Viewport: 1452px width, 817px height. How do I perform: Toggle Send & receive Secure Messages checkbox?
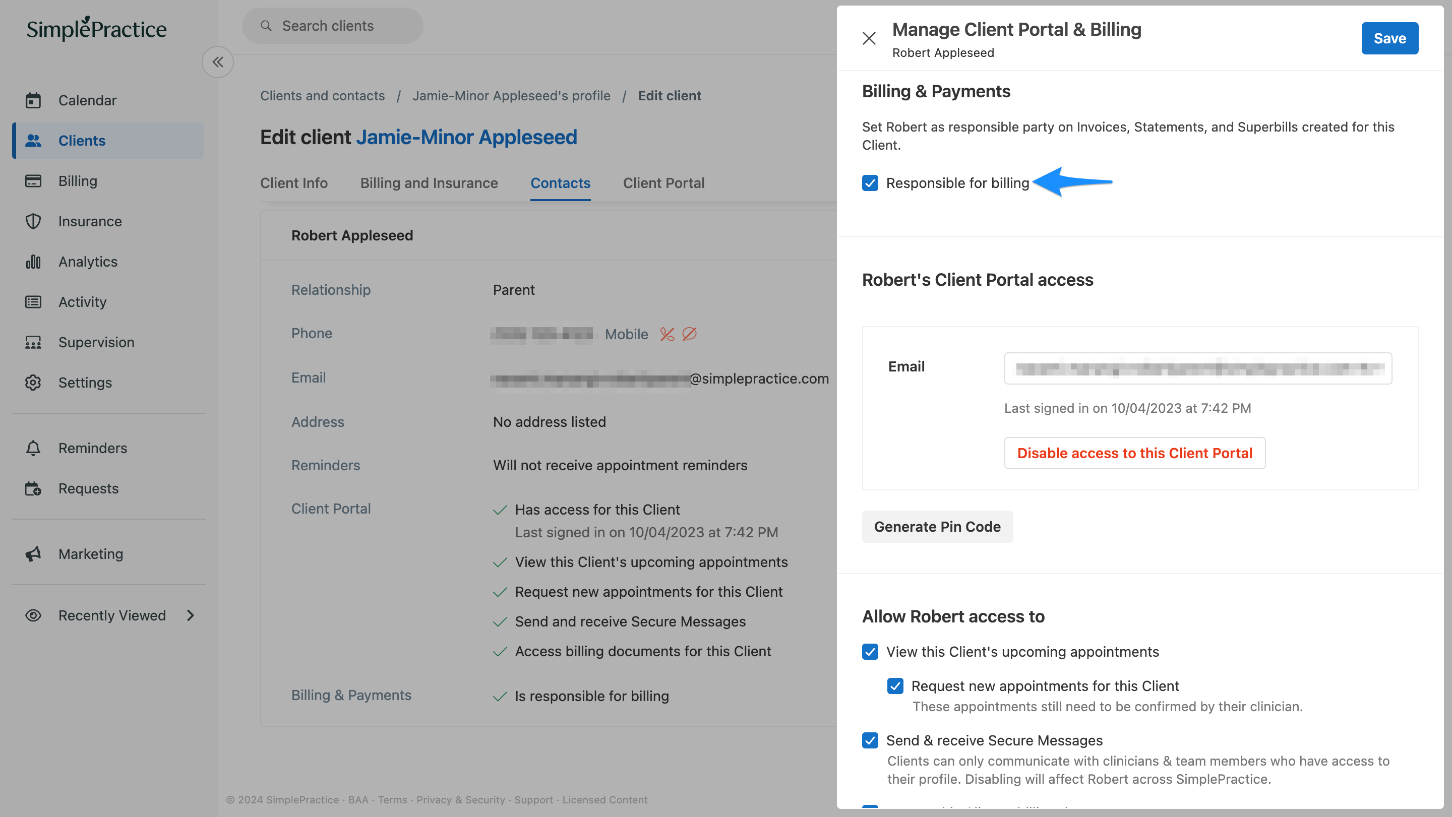point(870,740)
